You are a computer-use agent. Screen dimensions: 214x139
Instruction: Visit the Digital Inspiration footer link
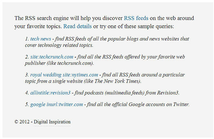(52, 122)
